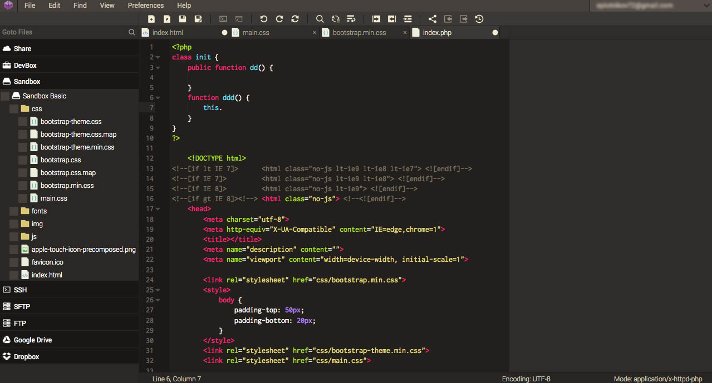Tick the checkbox beside index.html in tree
Image resolution: width=712 pixels, height=383 pixels.
14,275
